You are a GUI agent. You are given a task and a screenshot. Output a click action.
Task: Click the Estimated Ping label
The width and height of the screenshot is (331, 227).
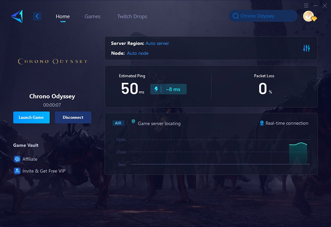click(x=132, y=76)
